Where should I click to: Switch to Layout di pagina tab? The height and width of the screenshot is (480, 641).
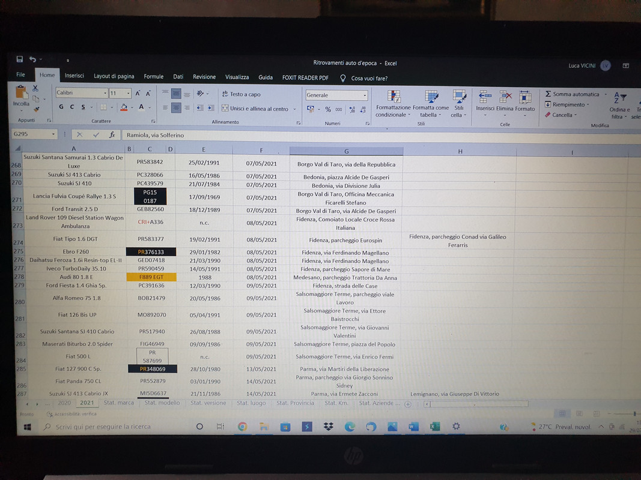click(x=114, y=76)
